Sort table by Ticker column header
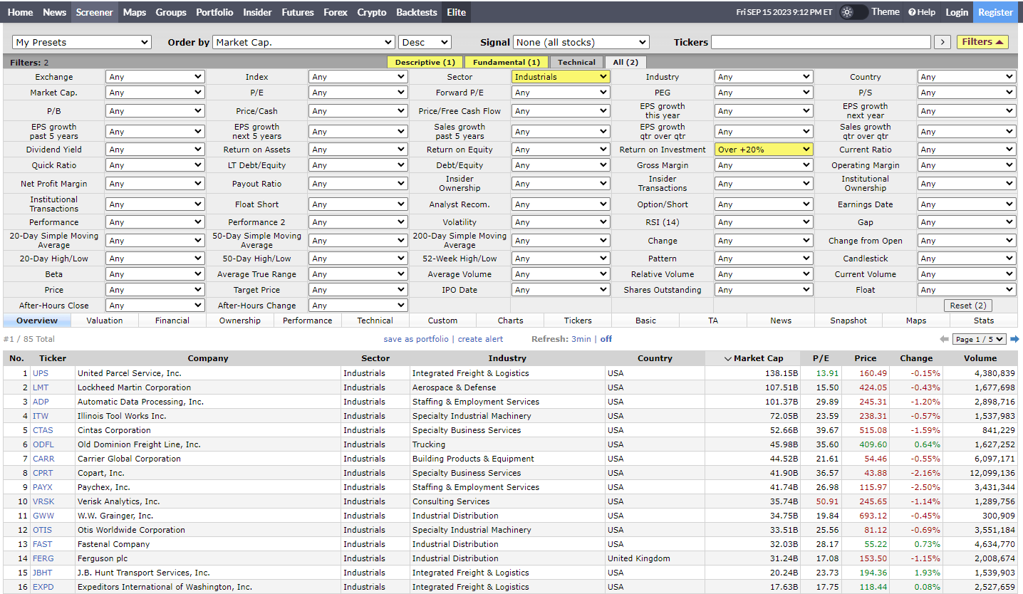This screenshot has width=1023, height=594. coord(53,358)
